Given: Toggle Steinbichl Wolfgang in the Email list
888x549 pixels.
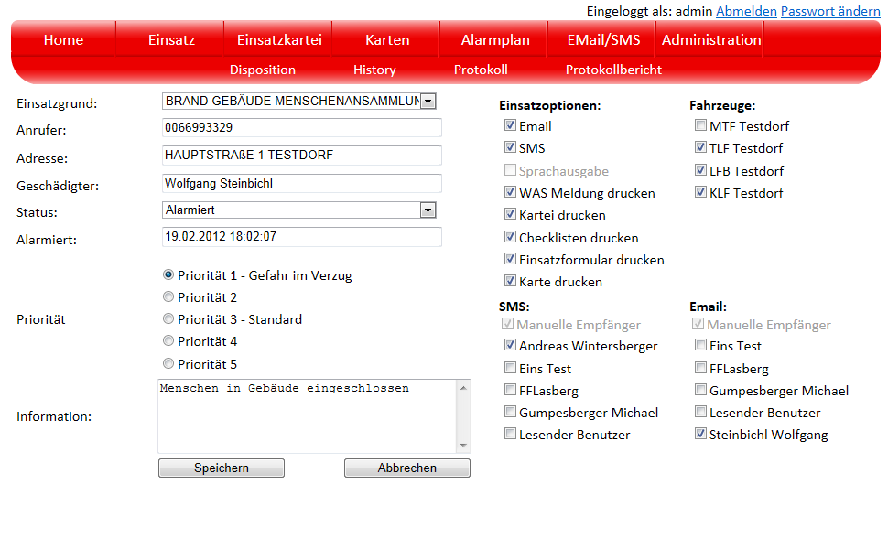Looking at the screenshot, I should click(700, 435).
